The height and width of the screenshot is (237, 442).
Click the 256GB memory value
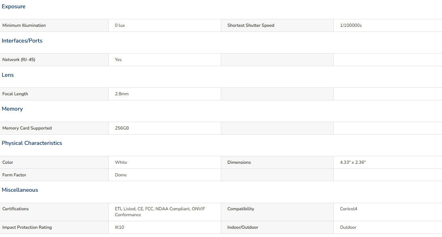pyautogui.click(x=122, y=128)
